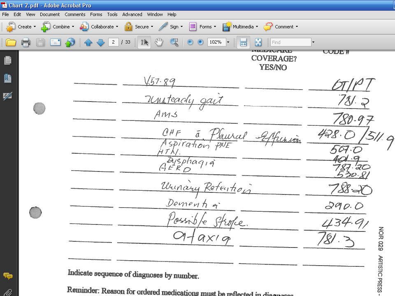Enable scrolling fit-width page mode

(243, 42)
